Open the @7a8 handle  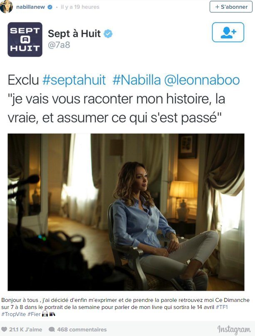pos(59,45)
